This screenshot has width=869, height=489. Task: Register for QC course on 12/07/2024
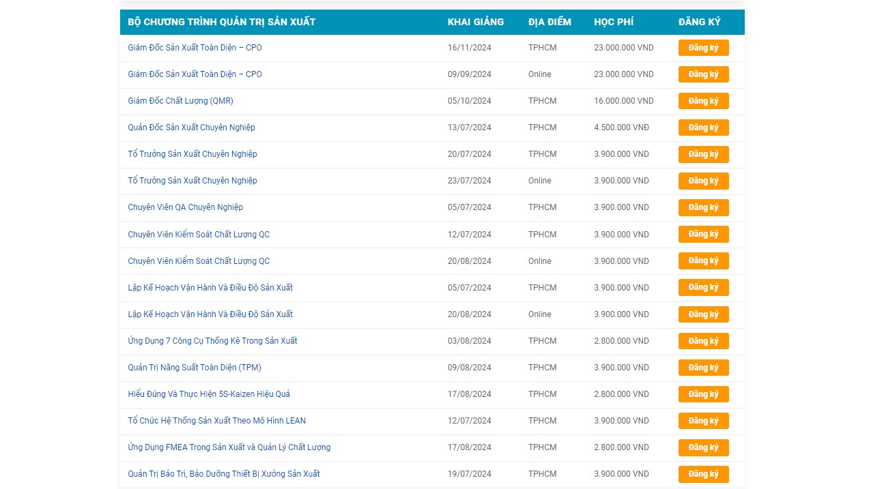click(703, 234)
